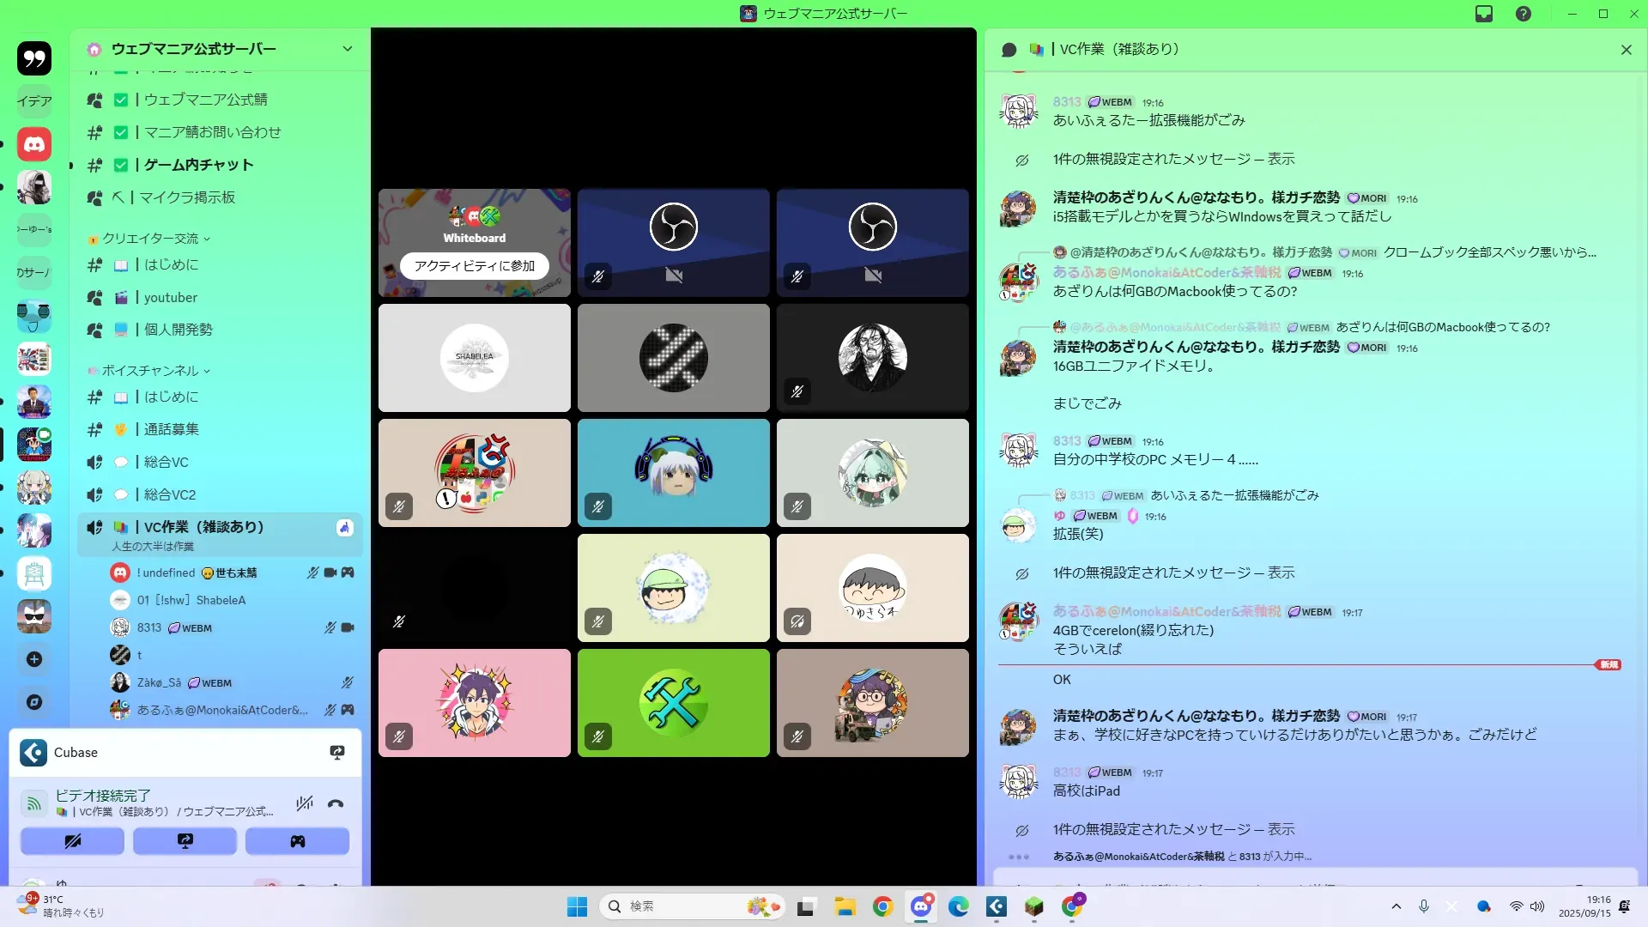The width and height of the screenshot is (1648, 927).
Task: Collapse the ボイスチャンネル category
Action: click(x=150, y=371)
